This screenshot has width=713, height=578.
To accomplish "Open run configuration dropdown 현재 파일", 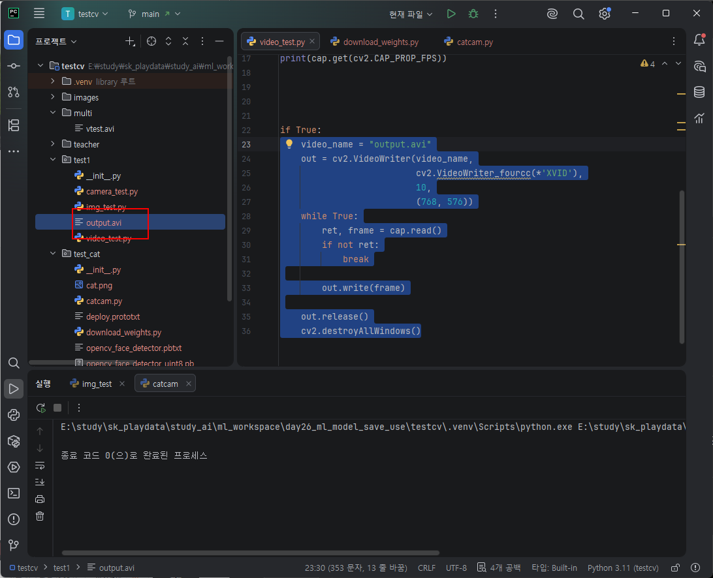I will [x=411, y=14].
